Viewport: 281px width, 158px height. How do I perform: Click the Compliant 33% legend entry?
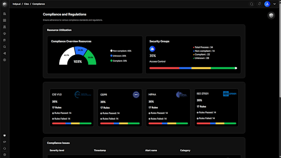tap(119, 61)
